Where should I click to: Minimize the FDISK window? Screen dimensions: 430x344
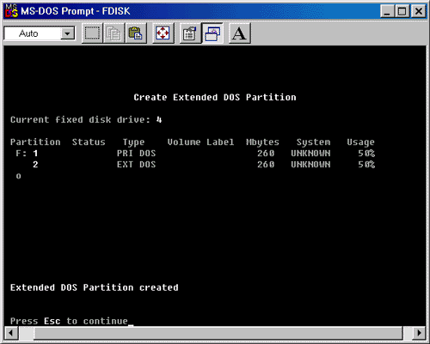[x=387, y=11]
